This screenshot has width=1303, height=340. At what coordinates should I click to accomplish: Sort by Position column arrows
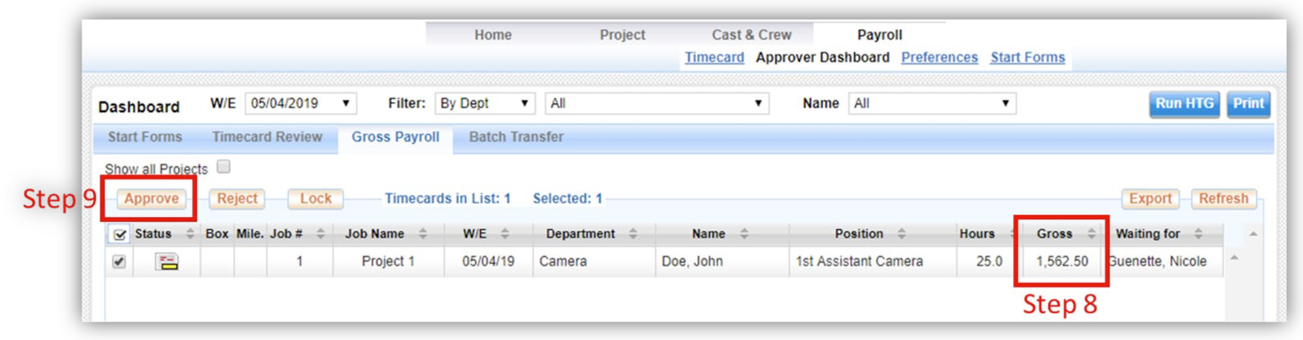pyautogui.click(x=901, y=233)
